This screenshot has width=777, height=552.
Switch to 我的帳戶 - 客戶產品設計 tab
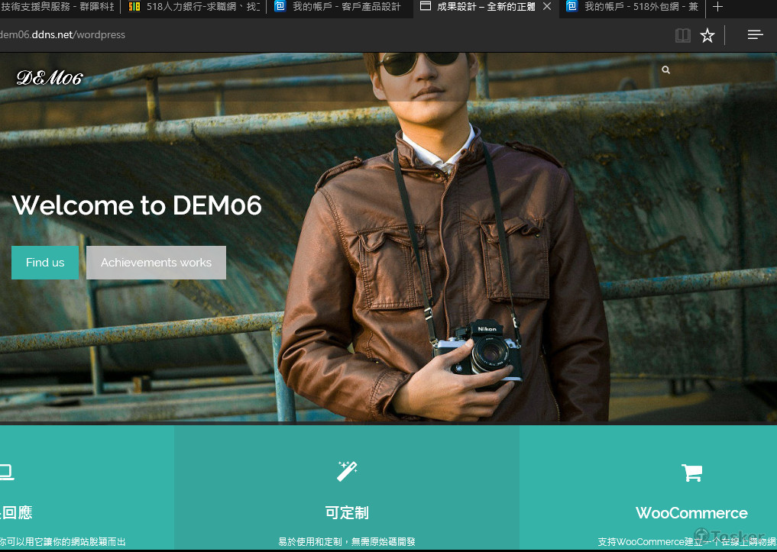pos(344,7)
